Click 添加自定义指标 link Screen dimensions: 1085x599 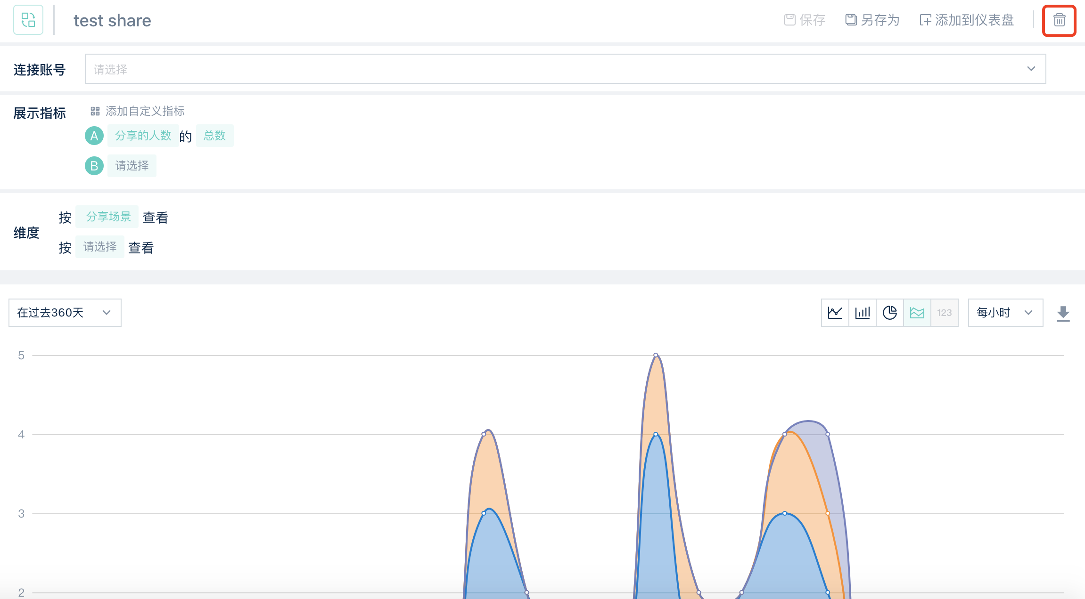coord(138,111)
